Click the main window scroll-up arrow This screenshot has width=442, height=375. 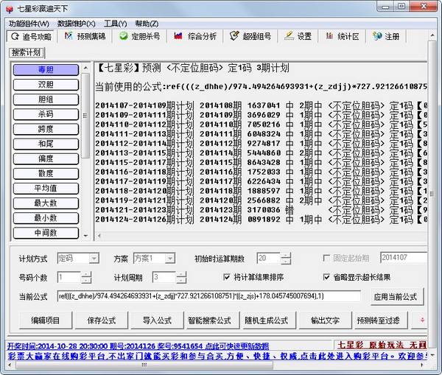pos(432,35)
